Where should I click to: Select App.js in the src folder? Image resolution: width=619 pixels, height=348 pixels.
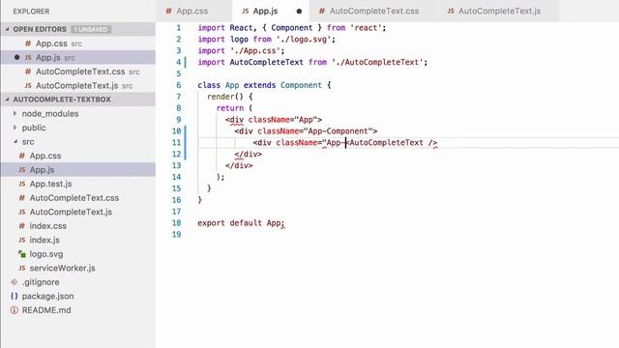pos(78,170)
